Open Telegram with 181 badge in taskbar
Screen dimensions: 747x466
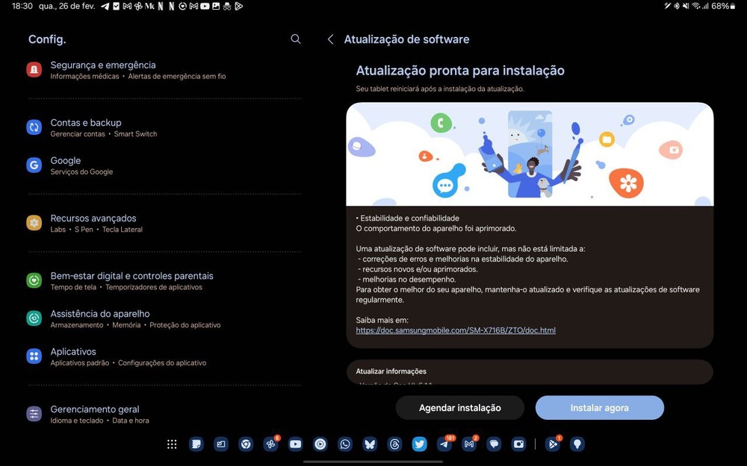point(444,444)
